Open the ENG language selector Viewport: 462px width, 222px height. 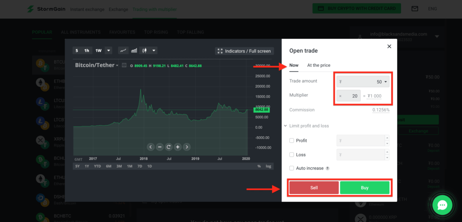click(432, 9)
